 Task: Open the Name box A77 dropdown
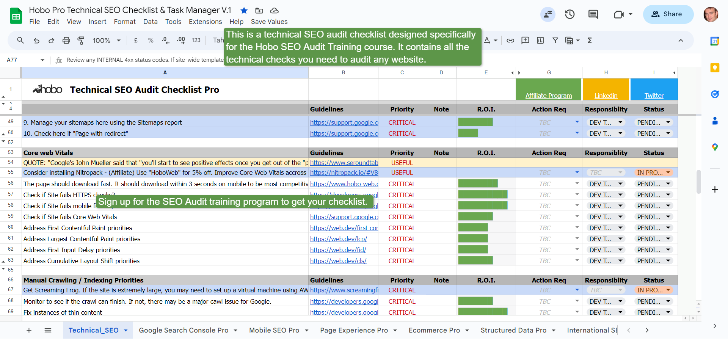tap(42, 60)
